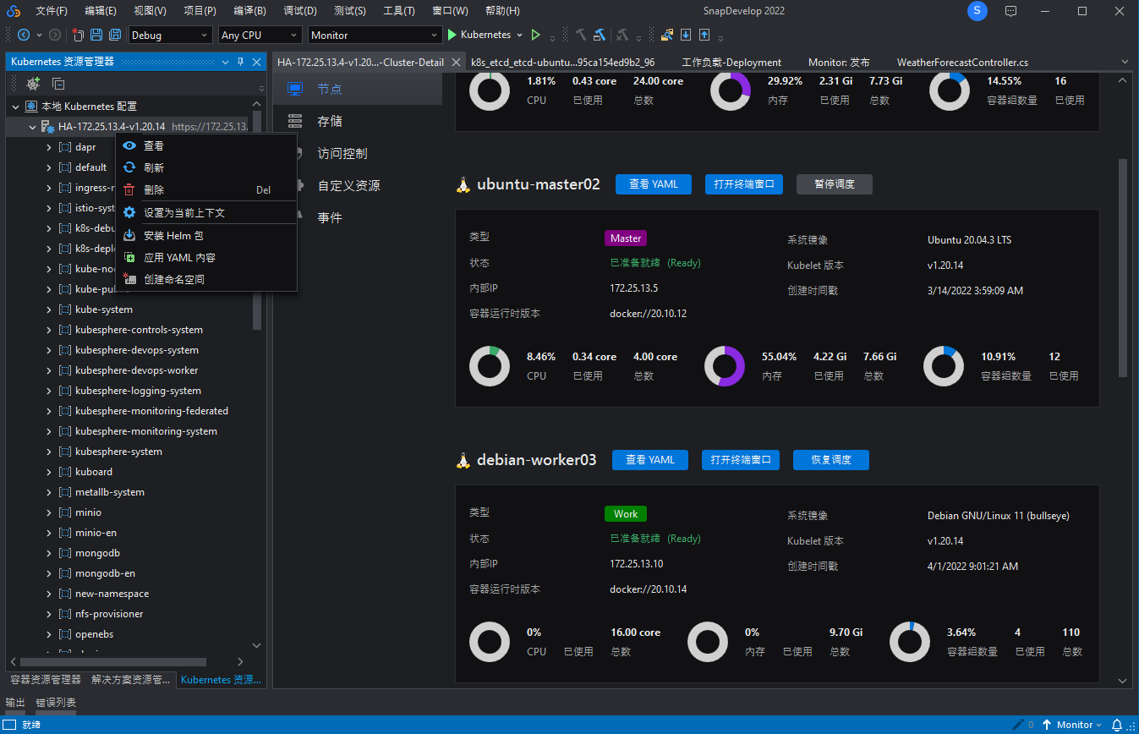The image size is (1139, 734).
Task: Expand the kuboard namespace
Action: [49, 472]
